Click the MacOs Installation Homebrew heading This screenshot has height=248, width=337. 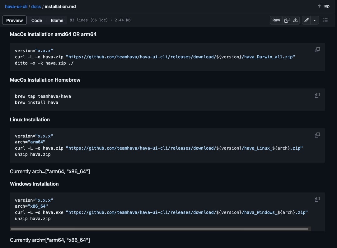coord(45,80)
